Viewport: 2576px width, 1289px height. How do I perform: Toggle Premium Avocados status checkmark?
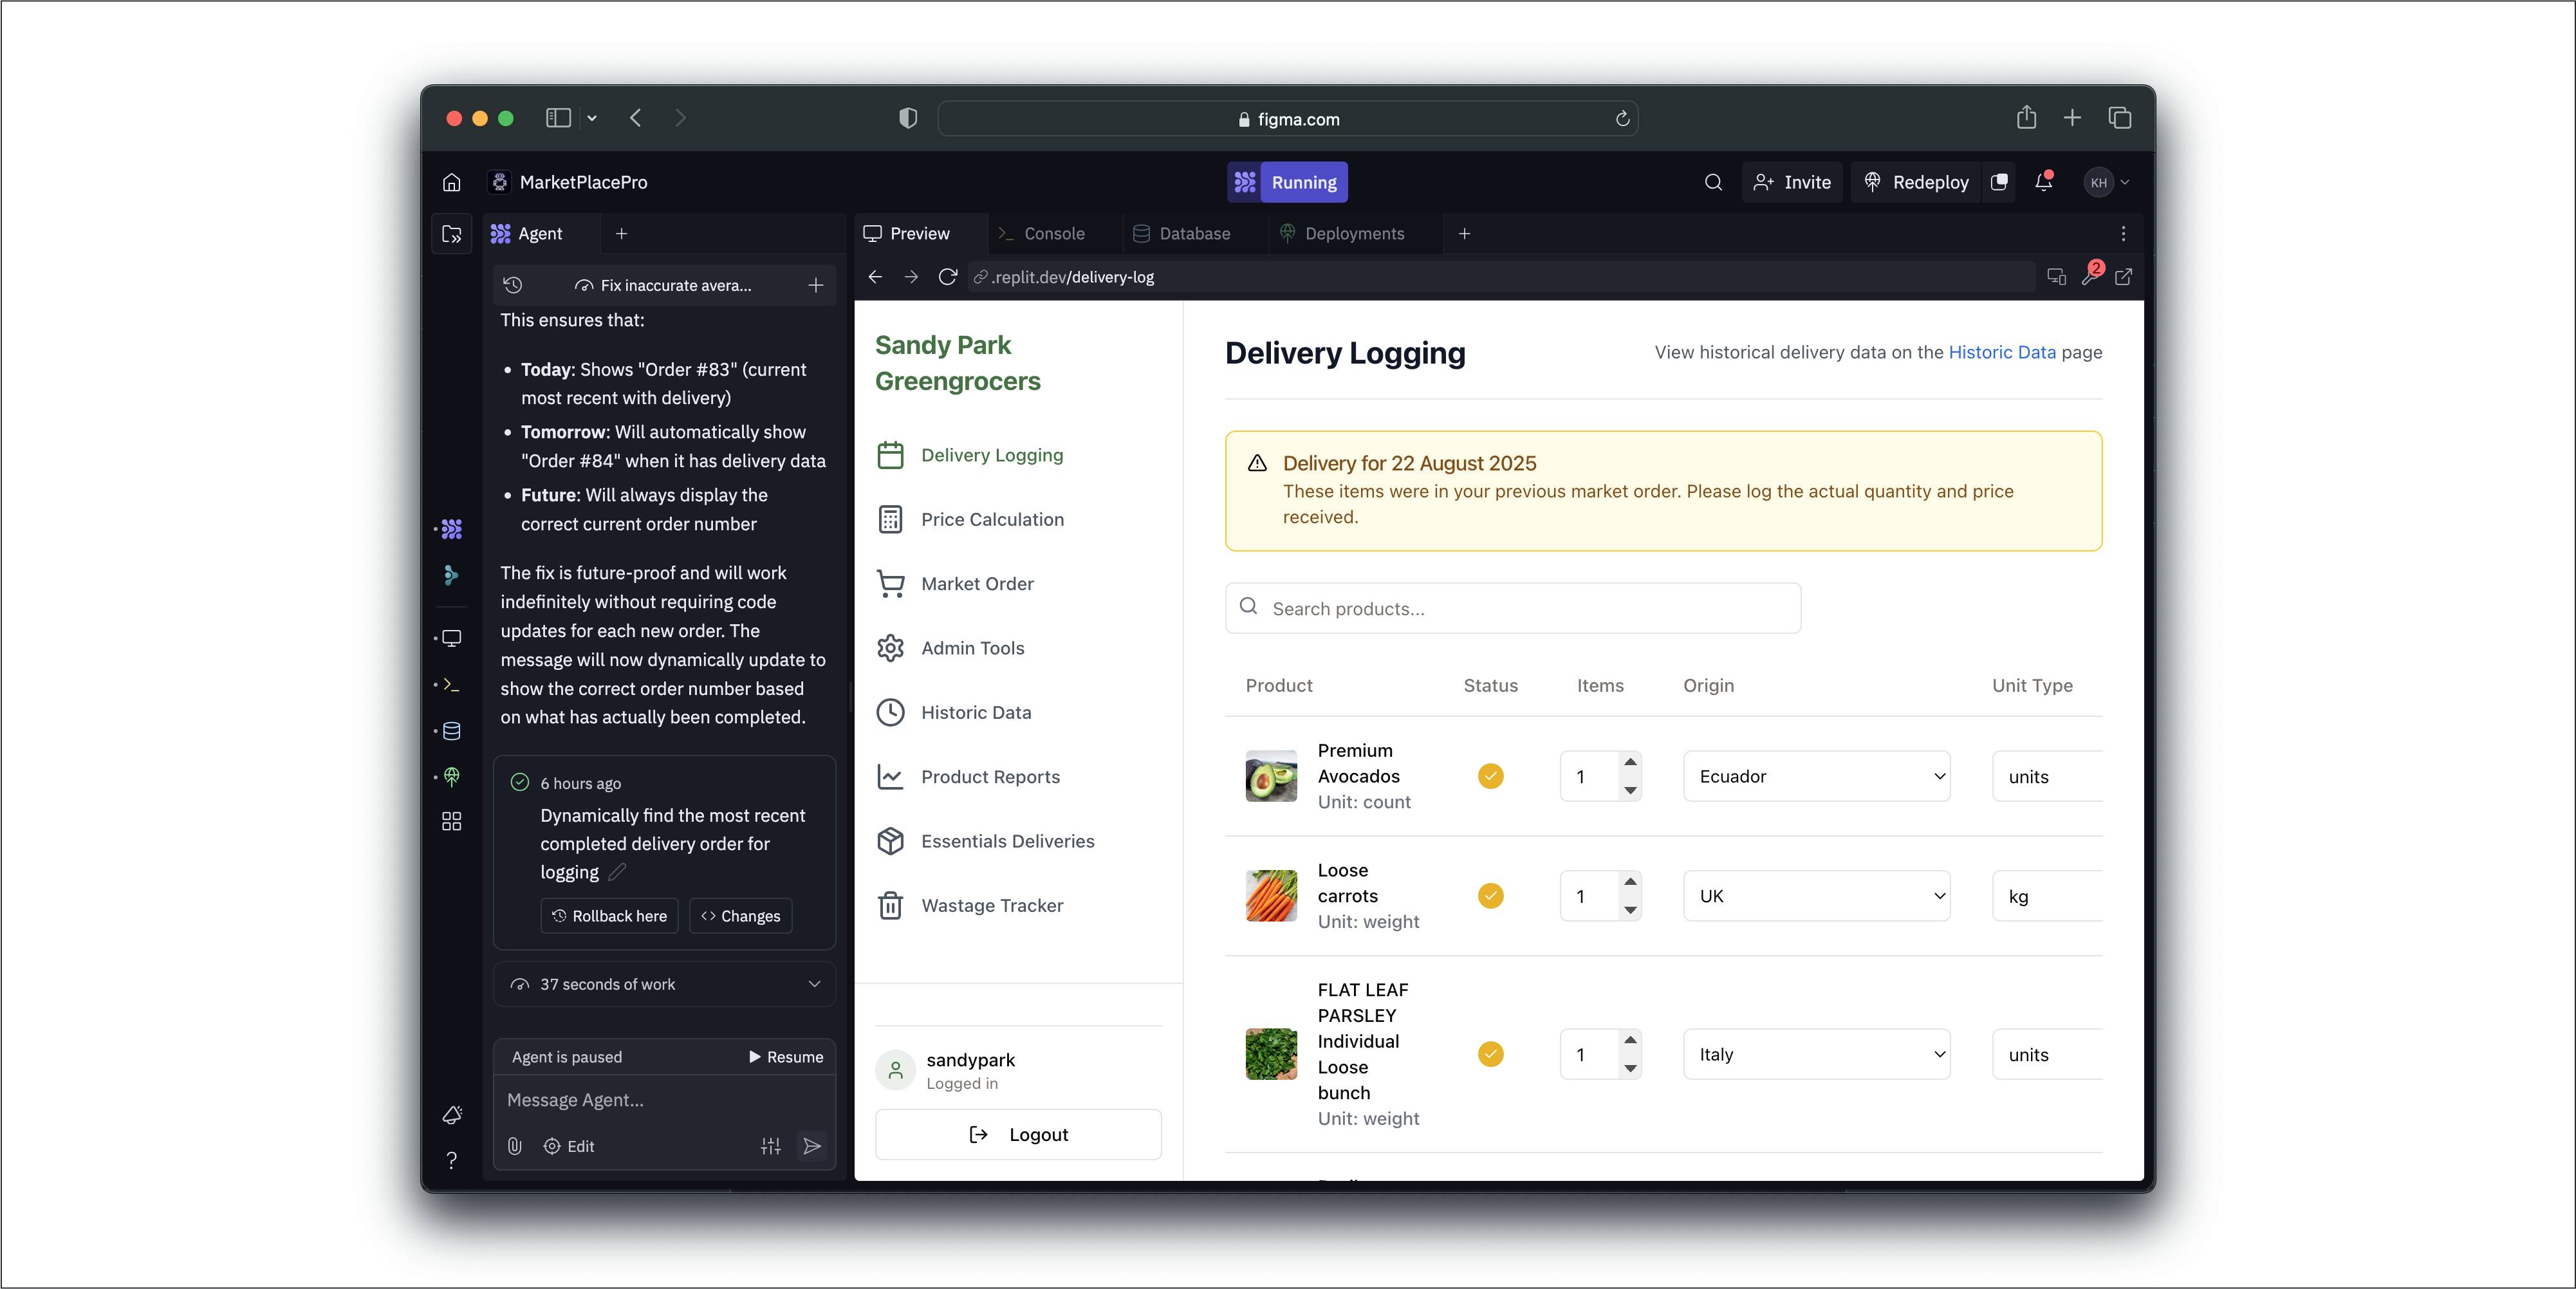1490,776
